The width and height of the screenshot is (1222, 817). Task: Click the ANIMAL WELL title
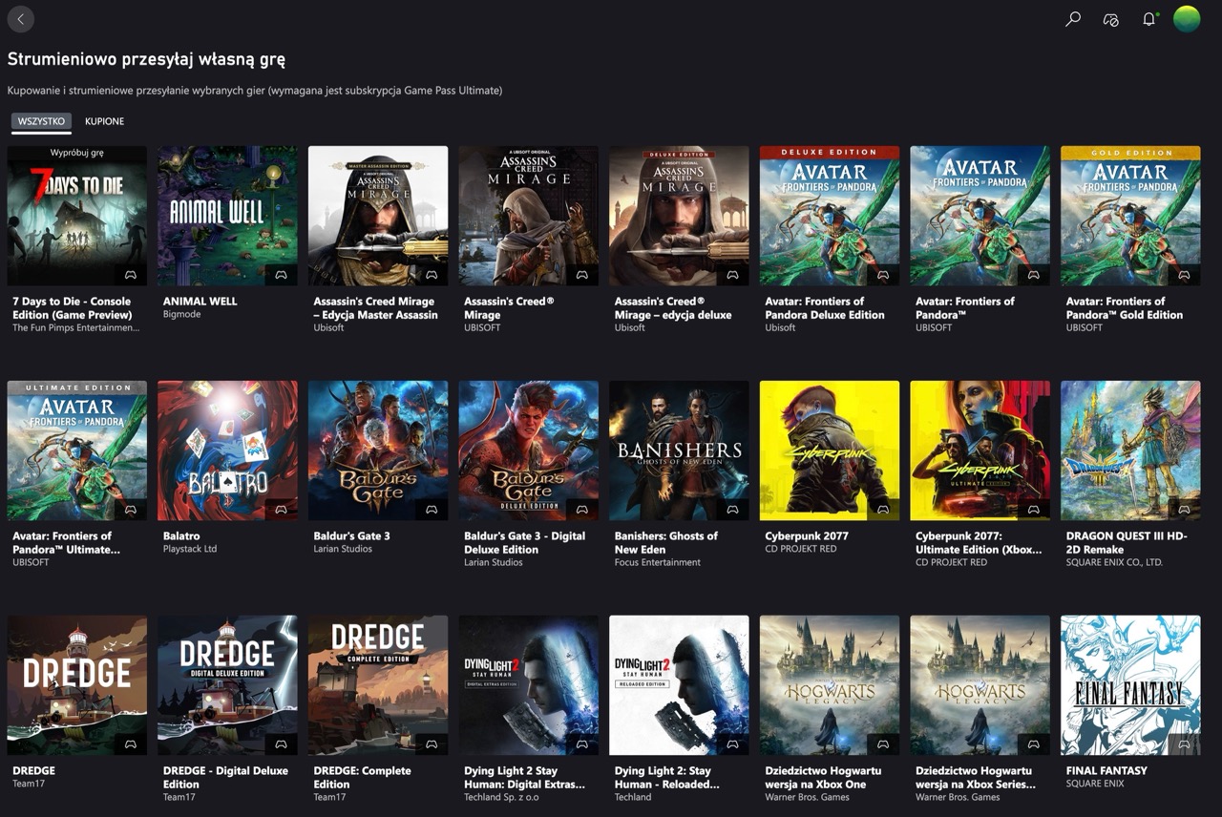200,302
